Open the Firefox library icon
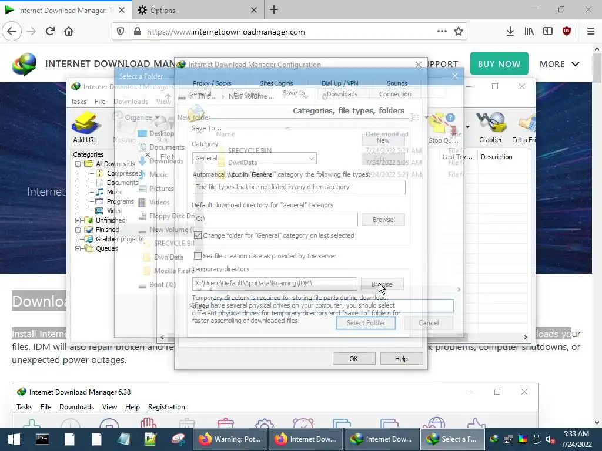The width and height of the screenshot is (602, 451). pyautogui.click(x=529, y=32)
